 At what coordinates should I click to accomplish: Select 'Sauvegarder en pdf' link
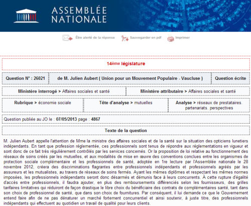146,38
